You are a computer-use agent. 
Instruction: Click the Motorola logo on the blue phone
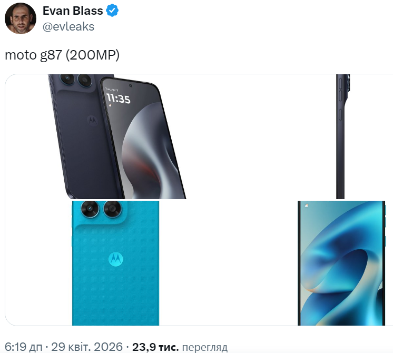115,259
